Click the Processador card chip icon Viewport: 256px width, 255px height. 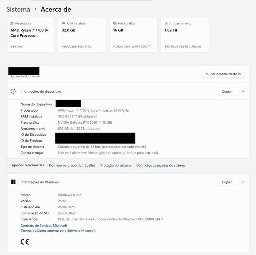(x=12, y=24)
